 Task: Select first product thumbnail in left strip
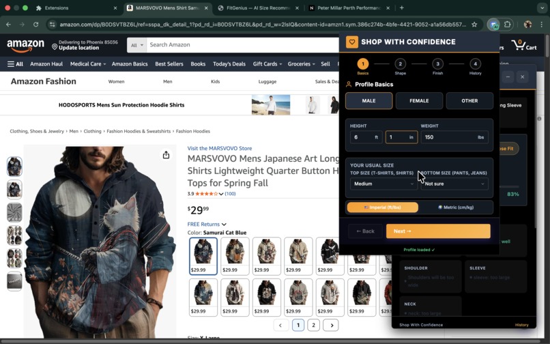[14, 167]
